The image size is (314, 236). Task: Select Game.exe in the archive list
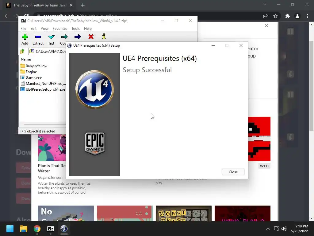tap(31, 77)
